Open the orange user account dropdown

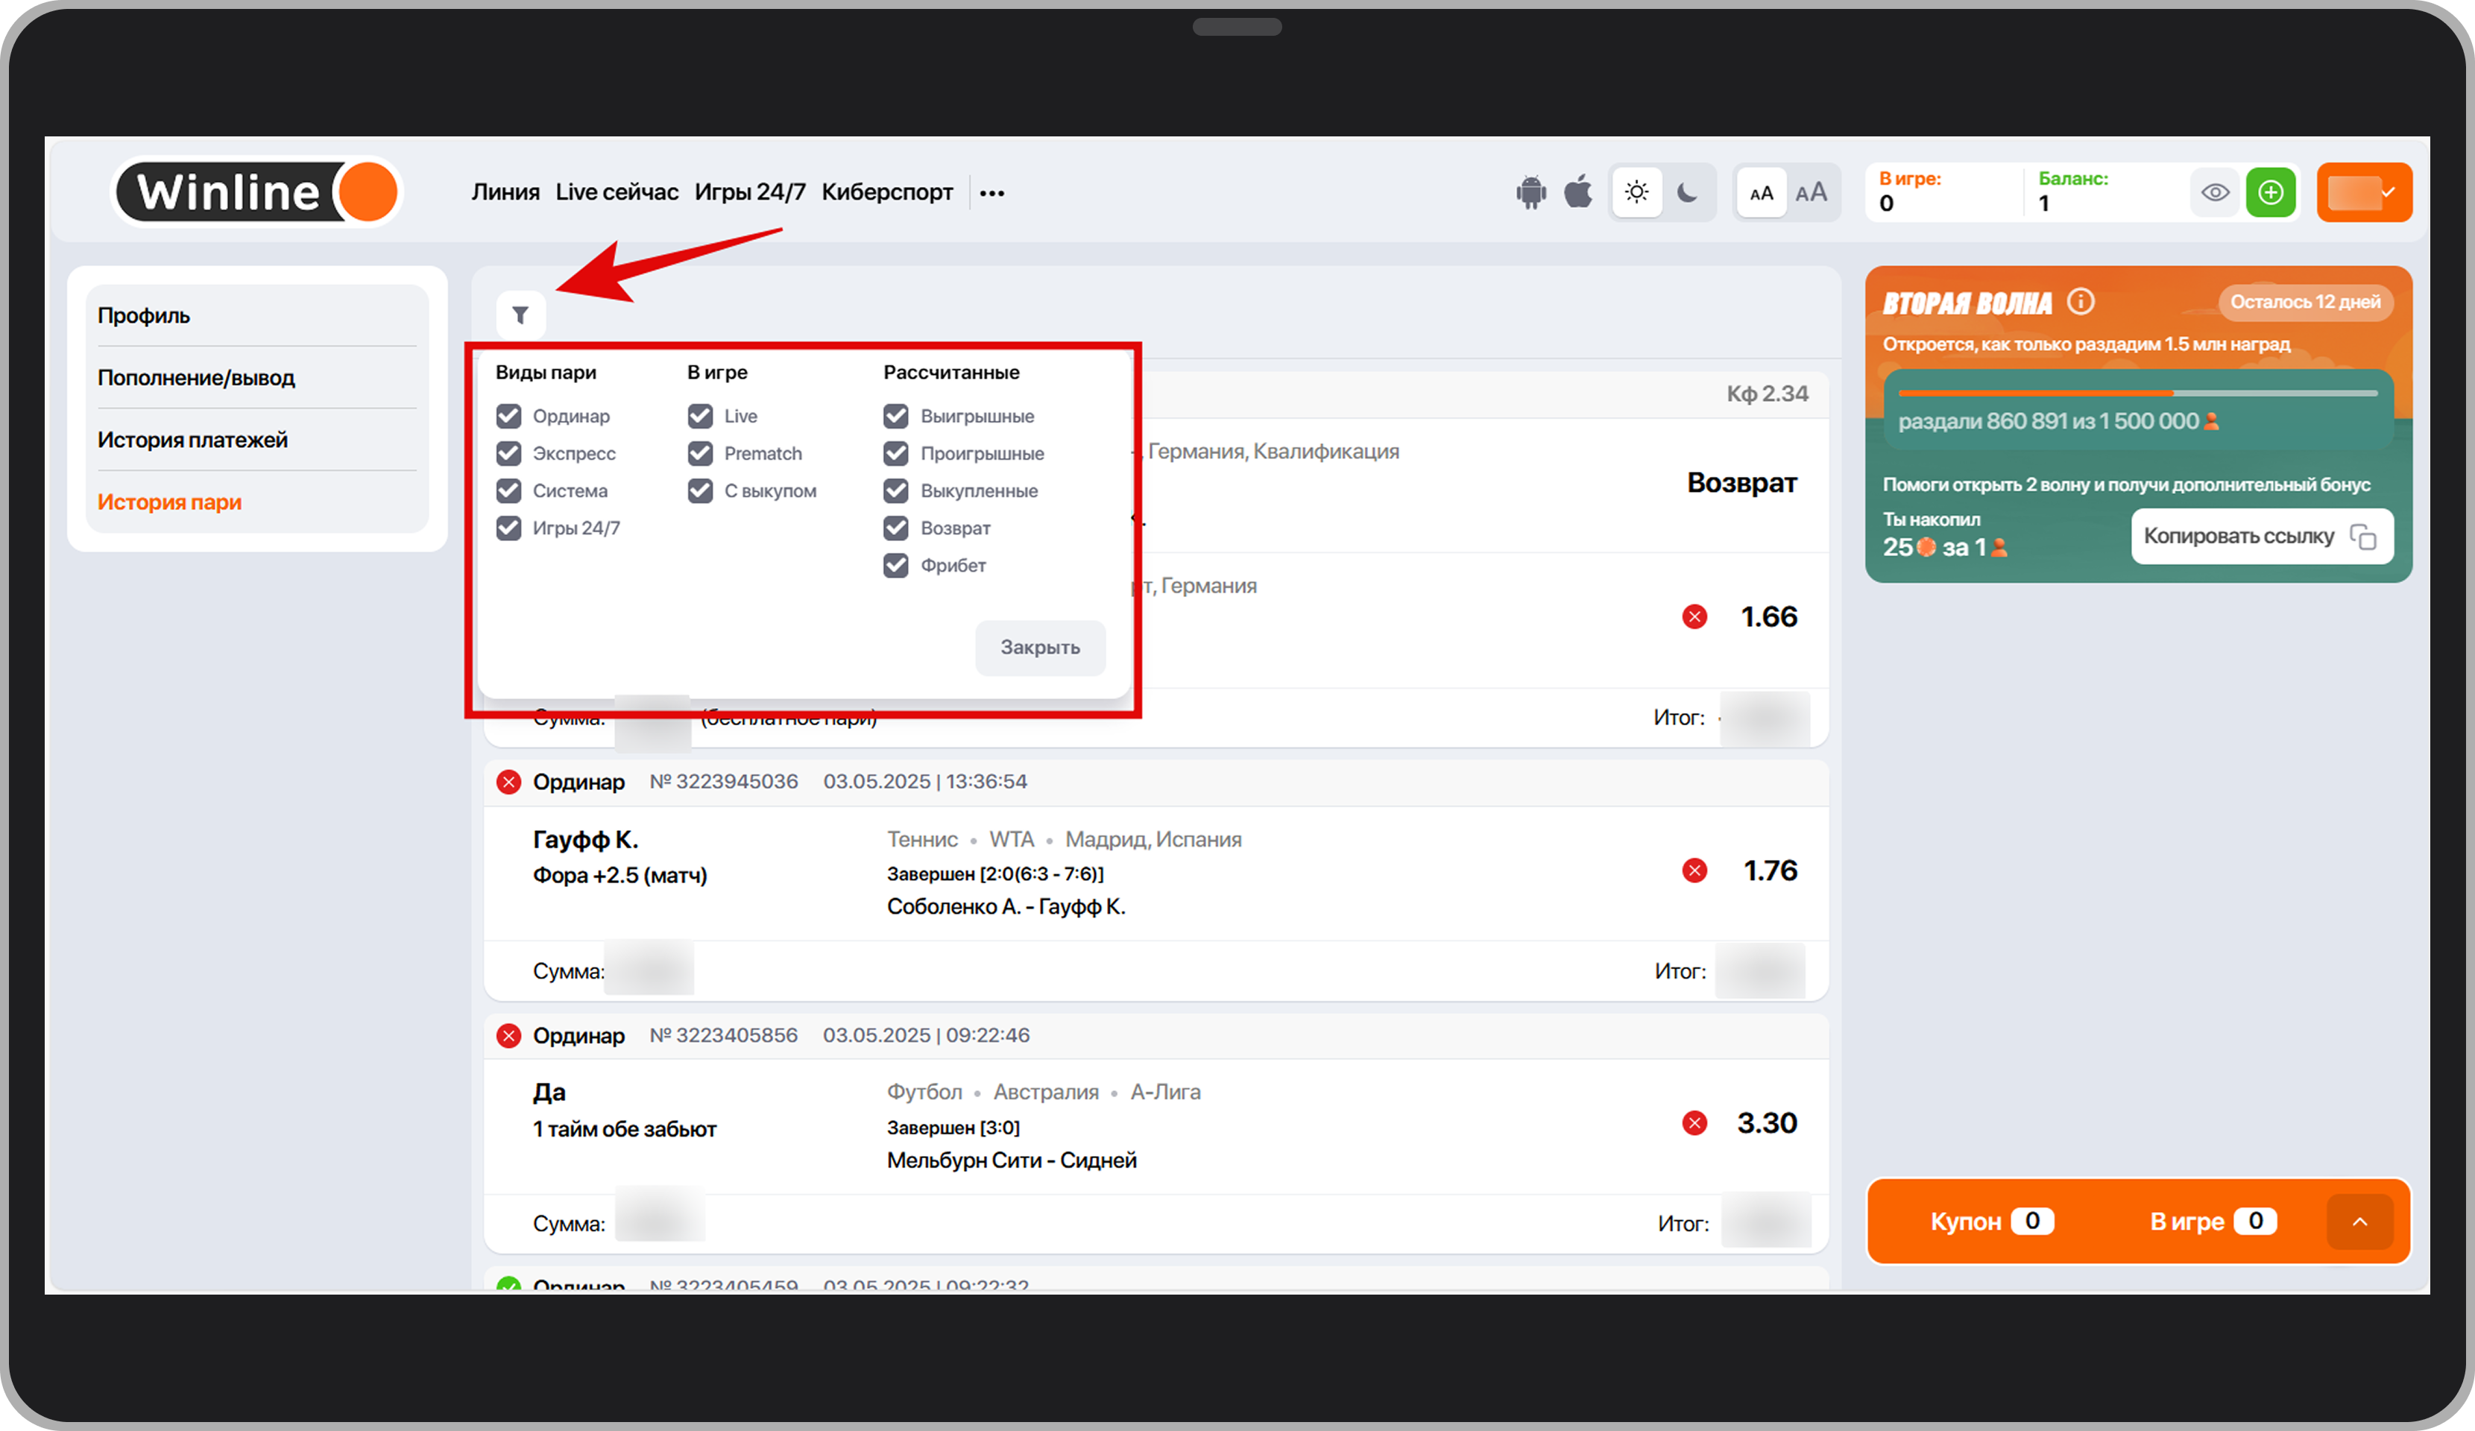pyautogui.click(x=2363, y=192)
